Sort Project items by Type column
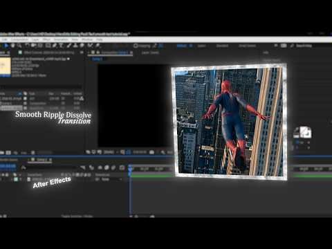Viewport: 332px width, 249px height. [32, 93]
